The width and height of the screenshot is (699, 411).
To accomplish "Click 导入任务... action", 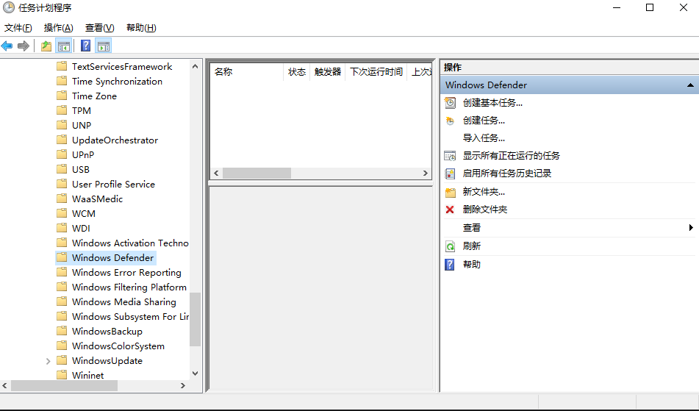I will (484, 138).
